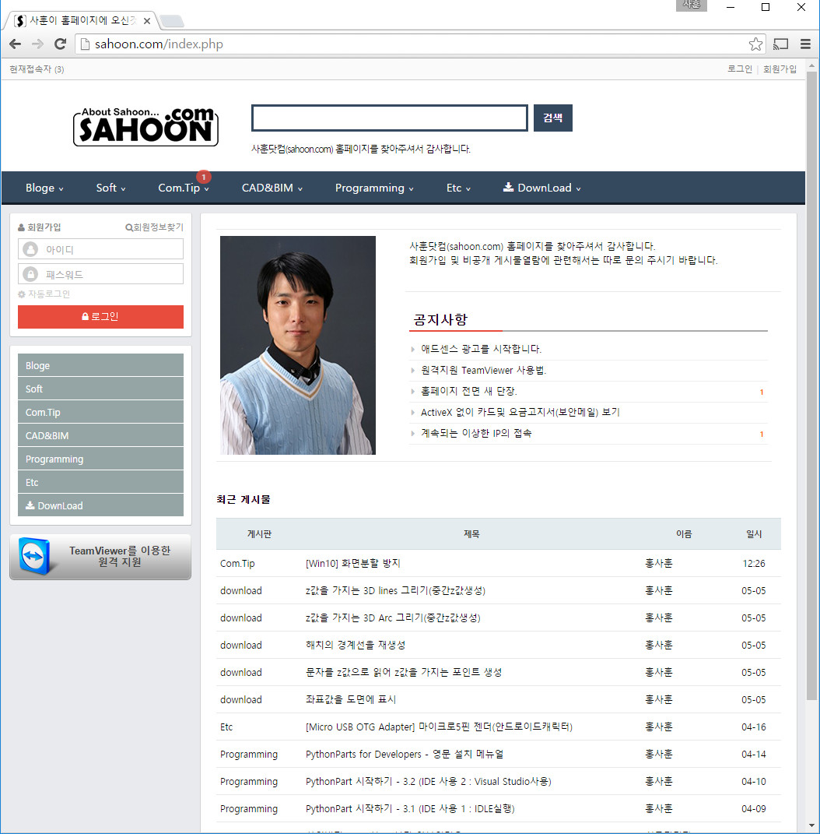This screenshot has height=834, width=820.
Task: Open the Programming dropdown menu
Action: click(374, 188)
